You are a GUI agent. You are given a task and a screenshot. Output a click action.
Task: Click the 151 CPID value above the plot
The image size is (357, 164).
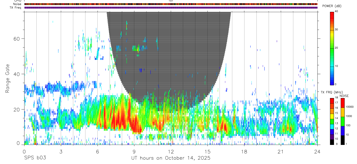[x=171, y=1]
